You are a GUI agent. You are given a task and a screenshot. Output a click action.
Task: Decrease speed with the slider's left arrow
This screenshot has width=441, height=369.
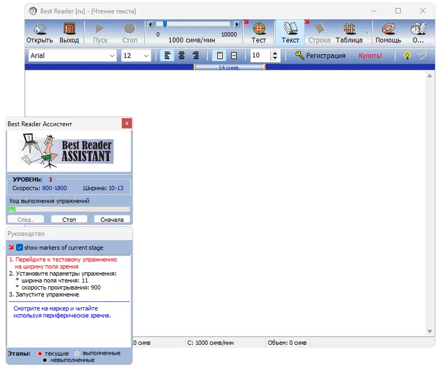150,24
